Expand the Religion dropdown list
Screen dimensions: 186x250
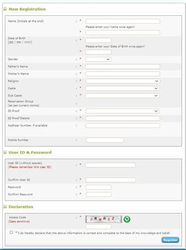point(123,81)
